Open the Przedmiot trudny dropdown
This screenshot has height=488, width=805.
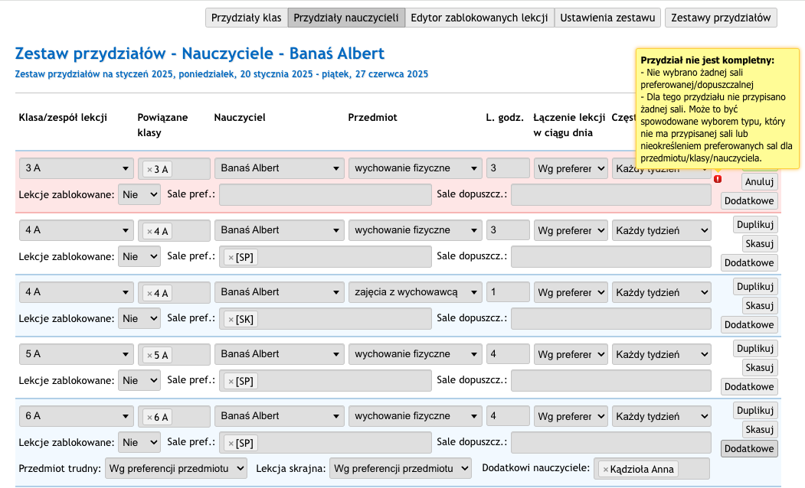175,469
